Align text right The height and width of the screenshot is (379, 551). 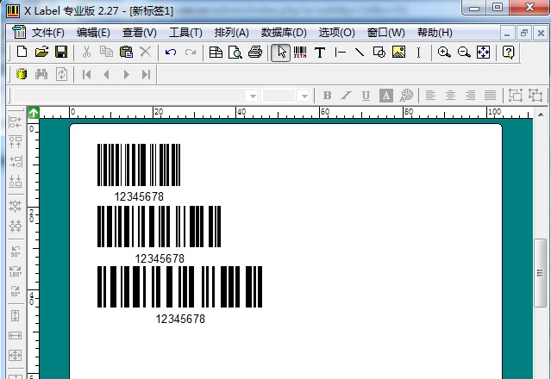(x=470, y=95)
